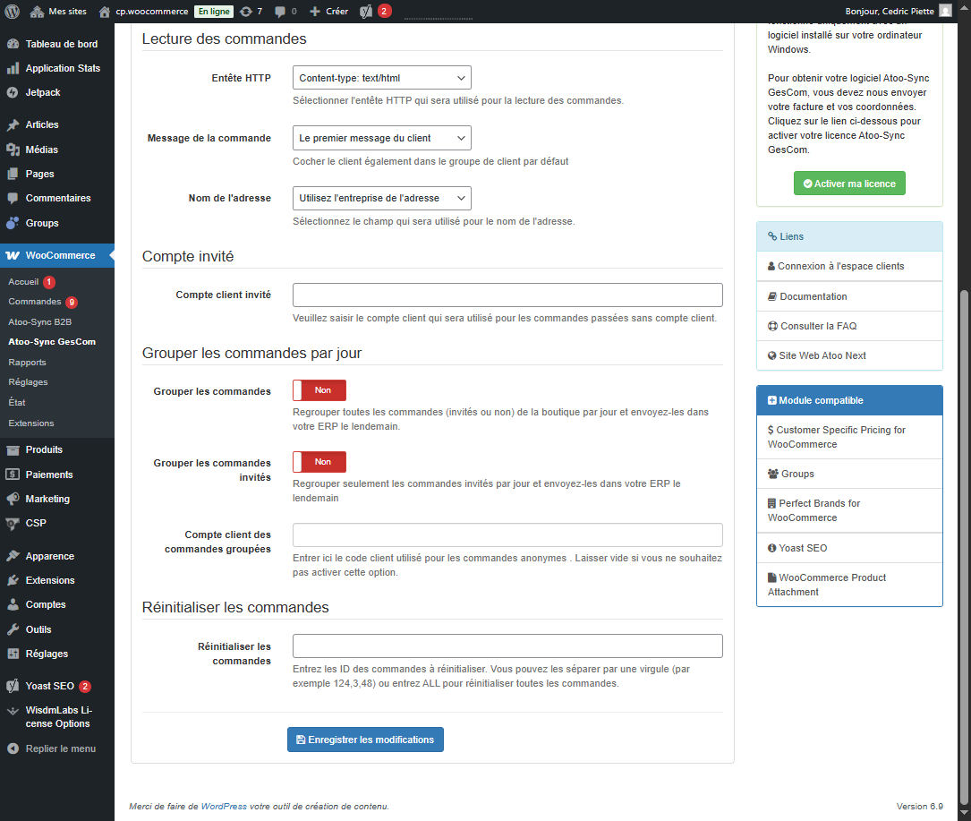Open WooCommerce Réglages submenu item
This screenshot has height=821, width=971.
(28, 382)
